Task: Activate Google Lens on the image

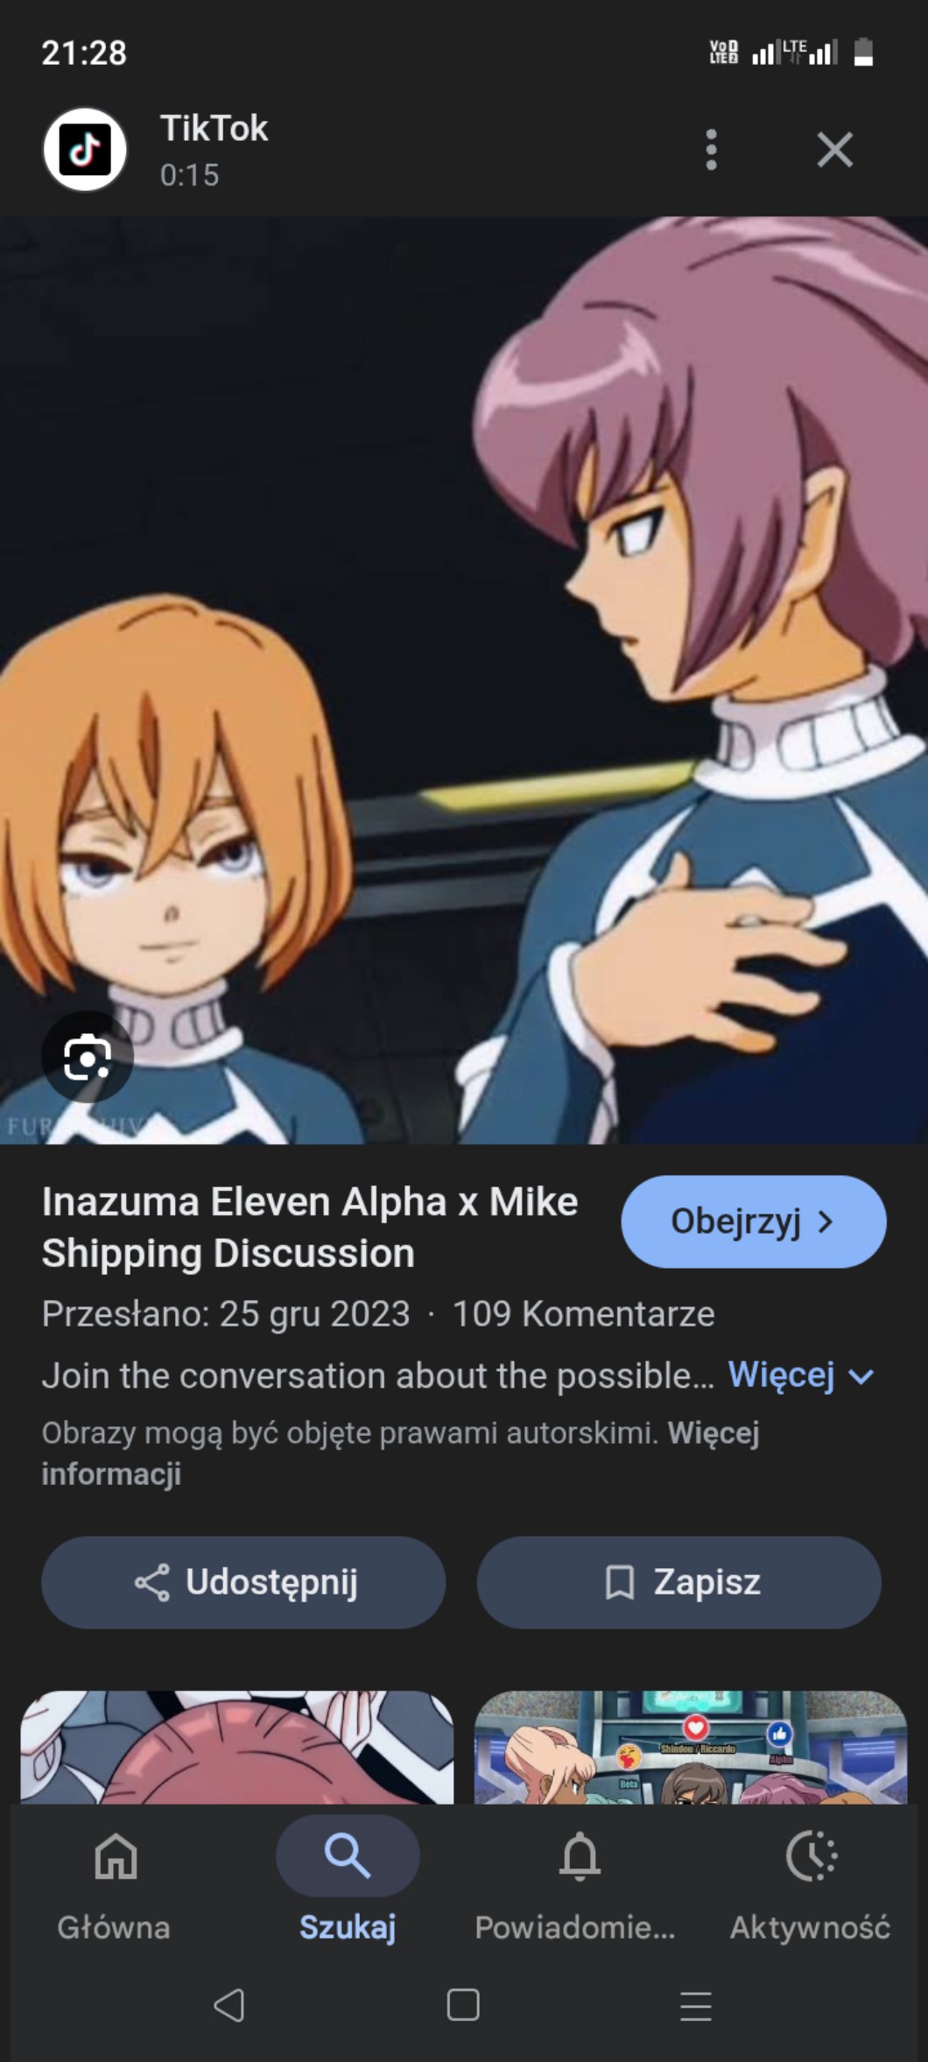Action: click(88, 1058)
